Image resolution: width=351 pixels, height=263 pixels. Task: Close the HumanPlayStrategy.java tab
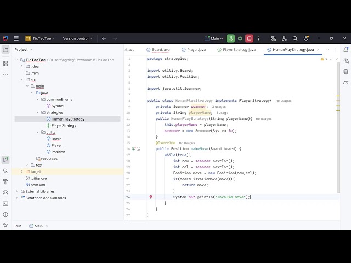(x=318, y=50)
